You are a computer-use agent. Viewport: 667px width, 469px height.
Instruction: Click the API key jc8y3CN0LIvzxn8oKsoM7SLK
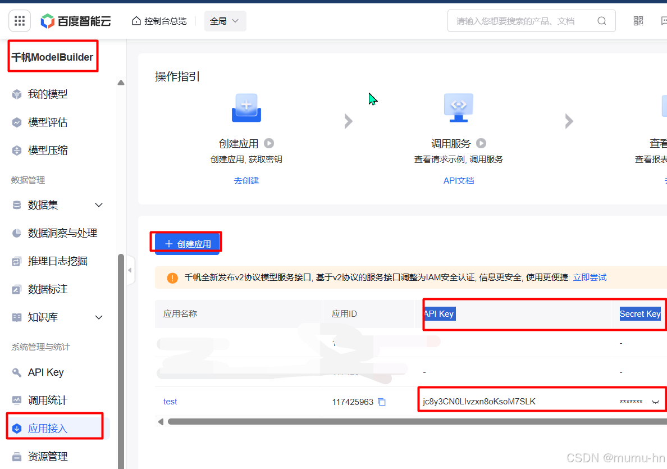(x=479, y=402)
